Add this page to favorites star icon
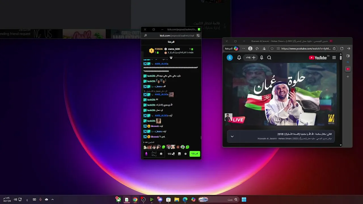This screenshot has width=363, height=204. [x=272, y=49]
